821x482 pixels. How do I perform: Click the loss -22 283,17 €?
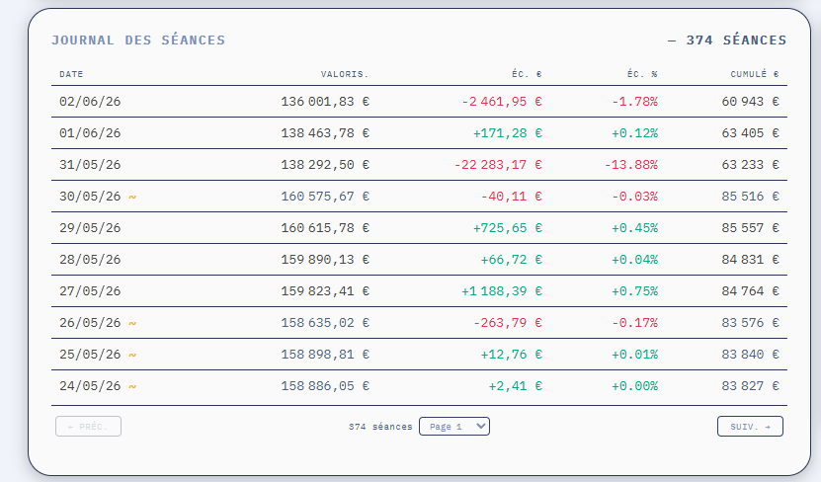(498, 165)
